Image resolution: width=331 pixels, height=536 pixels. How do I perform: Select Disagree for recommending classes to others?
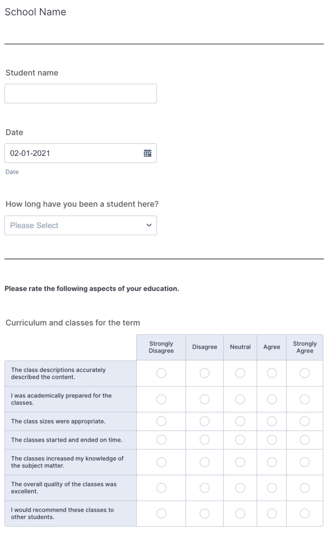[204, 513]
